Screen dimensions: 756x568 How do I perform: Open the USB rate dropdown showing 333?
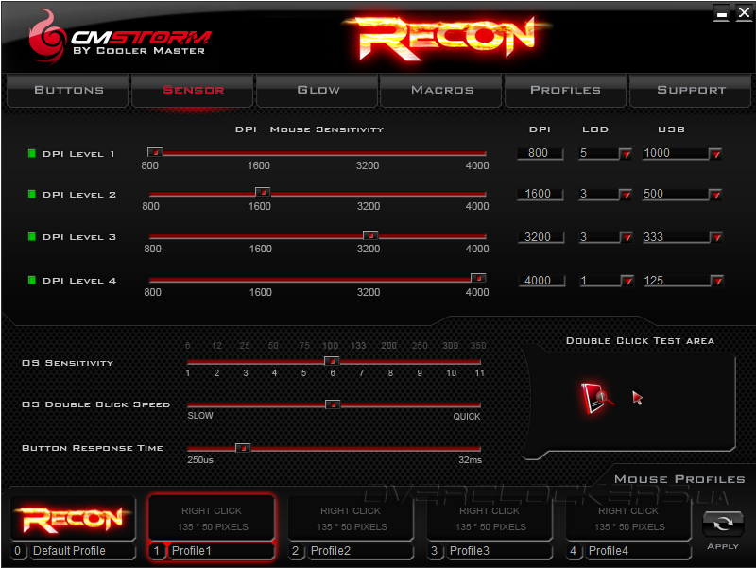pyautogui.click(x=717, y=238)
